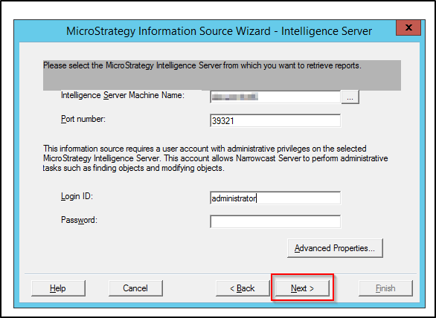
Task: Click the 'Port number:' label
Action: tap(83, 120)
